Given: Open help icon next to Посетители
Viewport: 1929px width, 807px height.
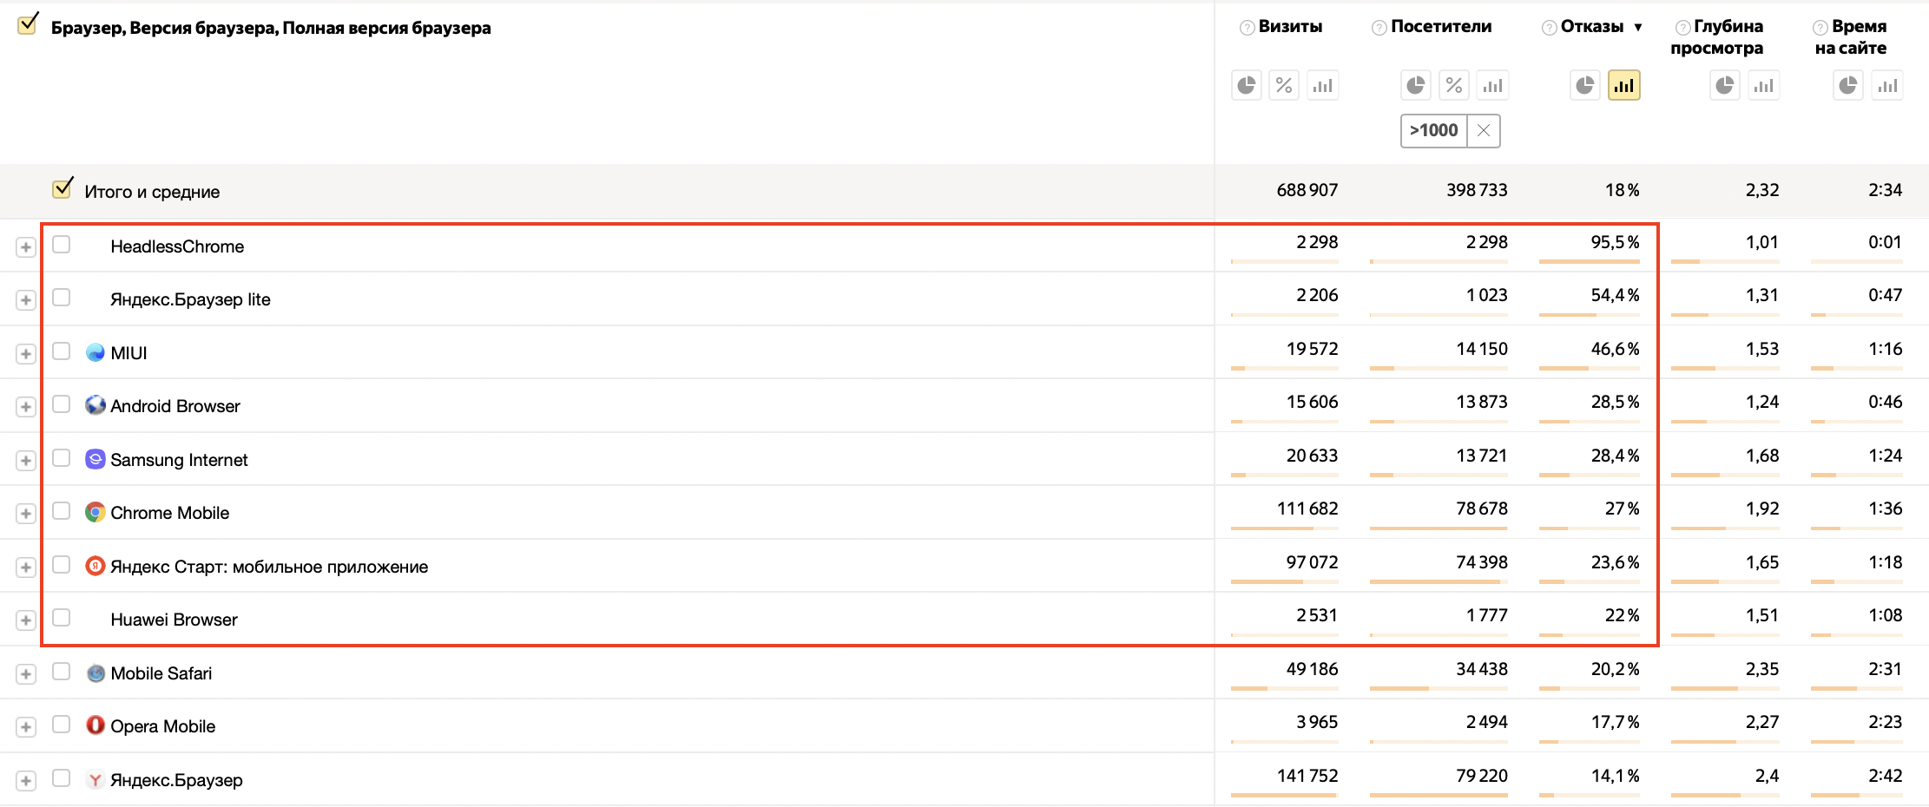Looking at the screenshot, I should (x=1379, y=28).
